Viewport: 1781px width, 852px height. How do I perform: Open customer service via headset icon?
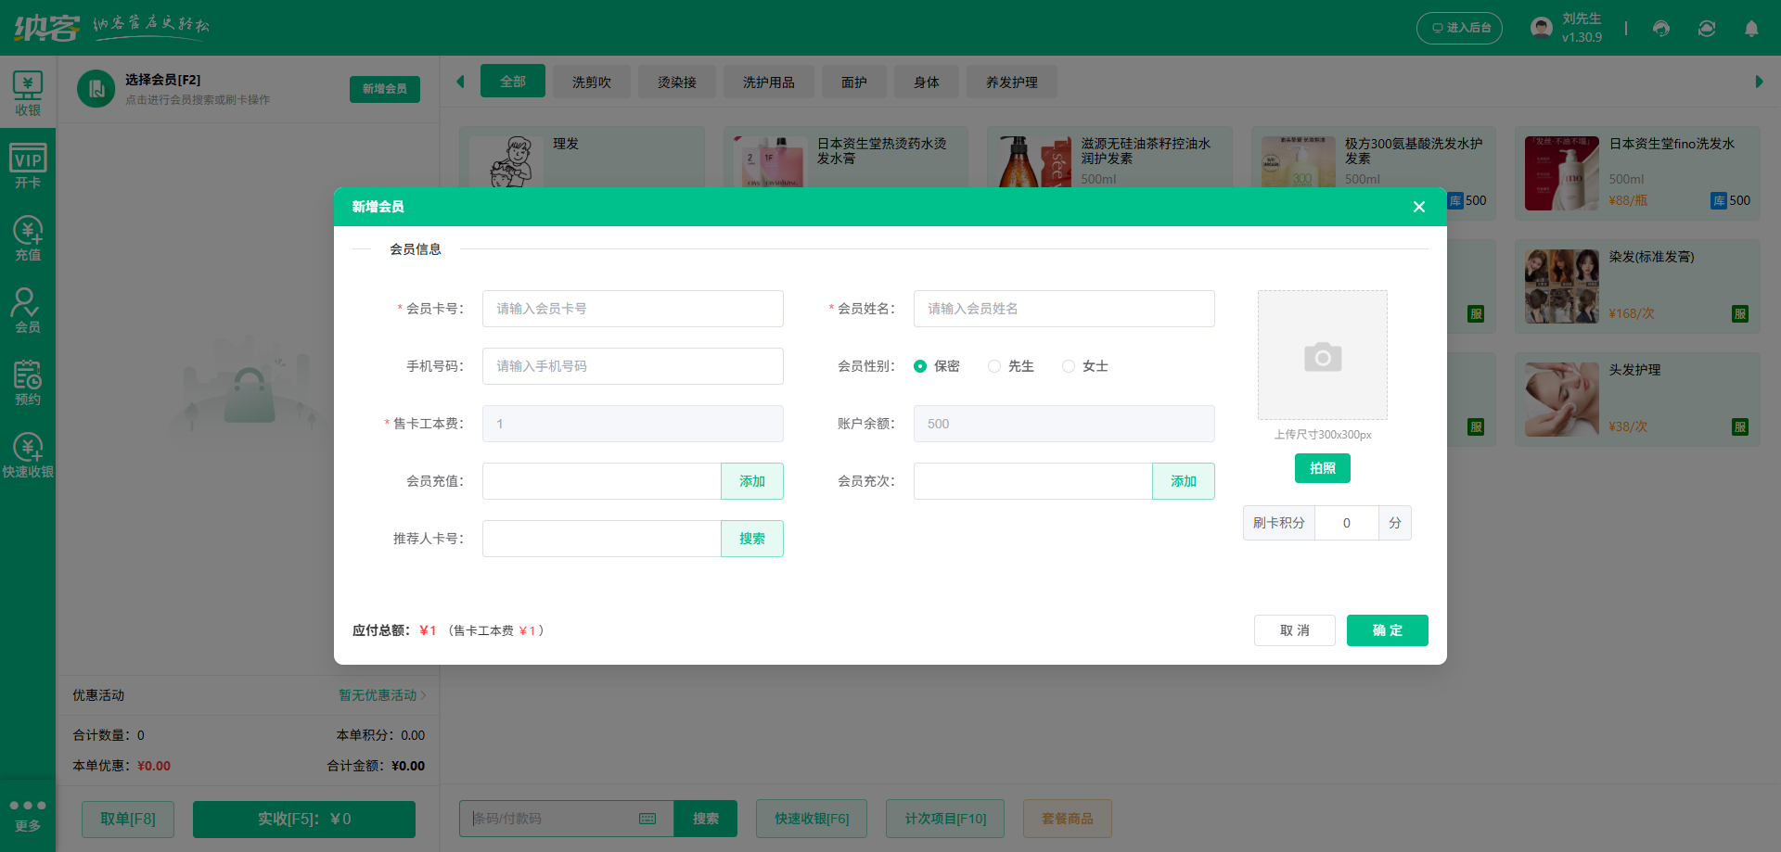tap(1660, 29)
